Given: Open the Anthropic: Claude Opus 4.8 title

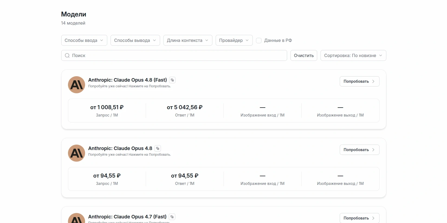Looking at the screenshot, I should pyautogui.click(x=120, y=148).
